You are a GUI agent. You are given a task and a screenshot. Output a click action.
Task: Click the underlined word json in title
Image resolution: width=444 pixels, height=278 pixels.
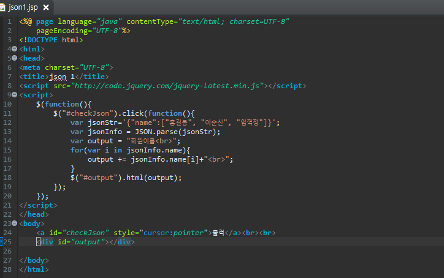[x=58, y=77]
